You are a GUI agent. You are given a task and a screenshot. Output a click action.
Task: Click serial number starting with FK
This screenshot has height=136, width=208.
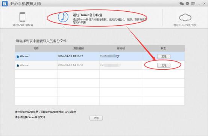[110, 65]
